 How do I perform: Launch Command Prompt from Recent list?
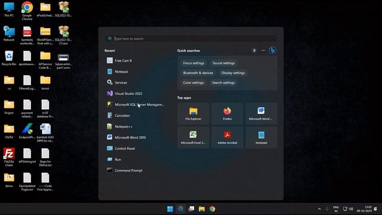tap(135, 170)
